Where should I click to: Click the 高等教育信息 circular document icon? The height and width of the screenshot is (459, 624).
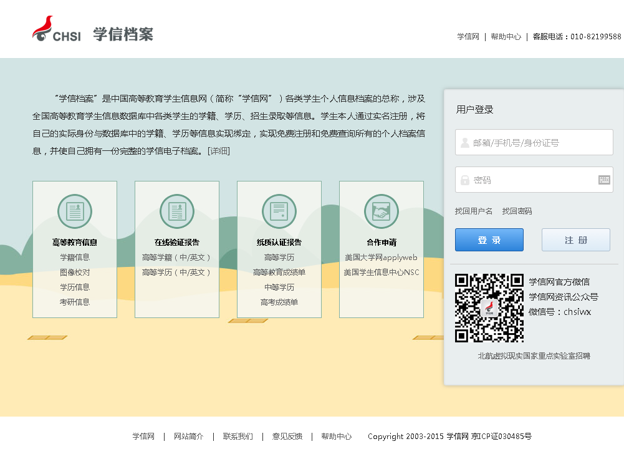click(x=74, y=211)
